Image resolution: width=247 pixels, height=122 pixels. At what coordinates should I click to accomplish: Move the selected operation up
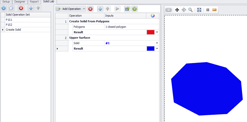pyautogui.click(x=100, y=9)
